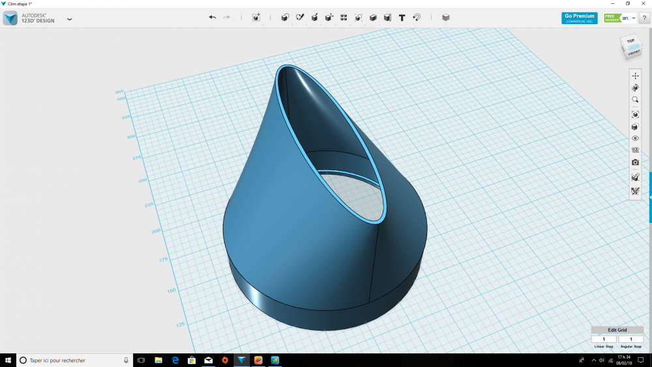This screenshot has width=652, height=367.
Task: Select the Text tool
Action: click(402, 18)
